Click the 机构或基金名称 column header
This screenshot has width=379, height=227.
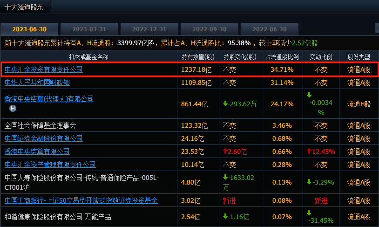[89, 57]
